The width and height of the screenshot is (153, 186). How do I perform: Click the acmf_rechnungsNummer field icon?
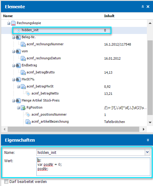tap(23, 44)
